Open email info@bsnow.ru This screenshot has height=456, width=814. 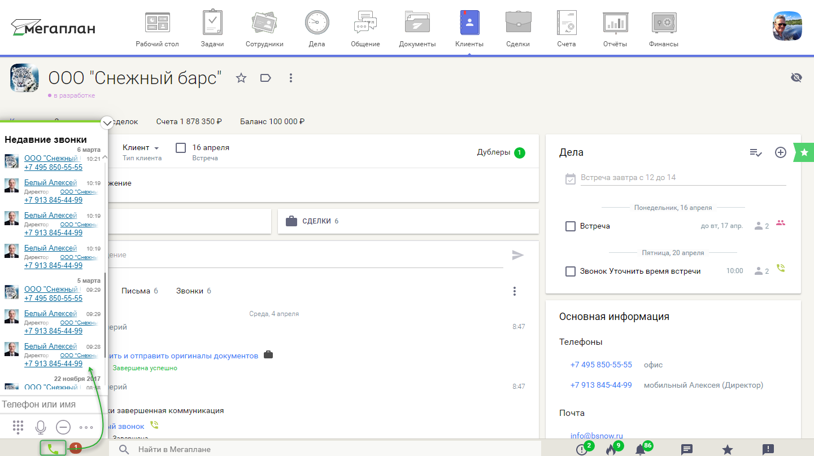pyautogui.click(x=597, y=436)
